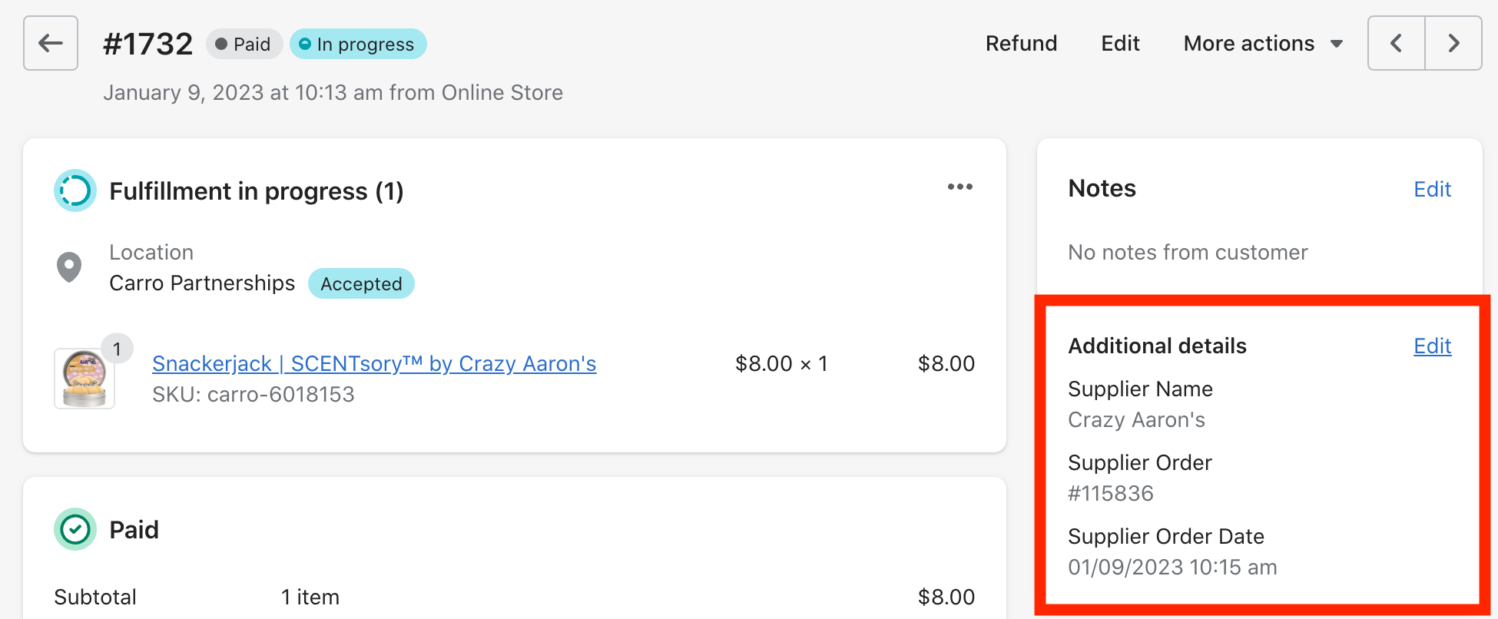Click the item quantity badge on thumbnail
1498x619 pixels.
pyautogui.click(x=117, y=349)
